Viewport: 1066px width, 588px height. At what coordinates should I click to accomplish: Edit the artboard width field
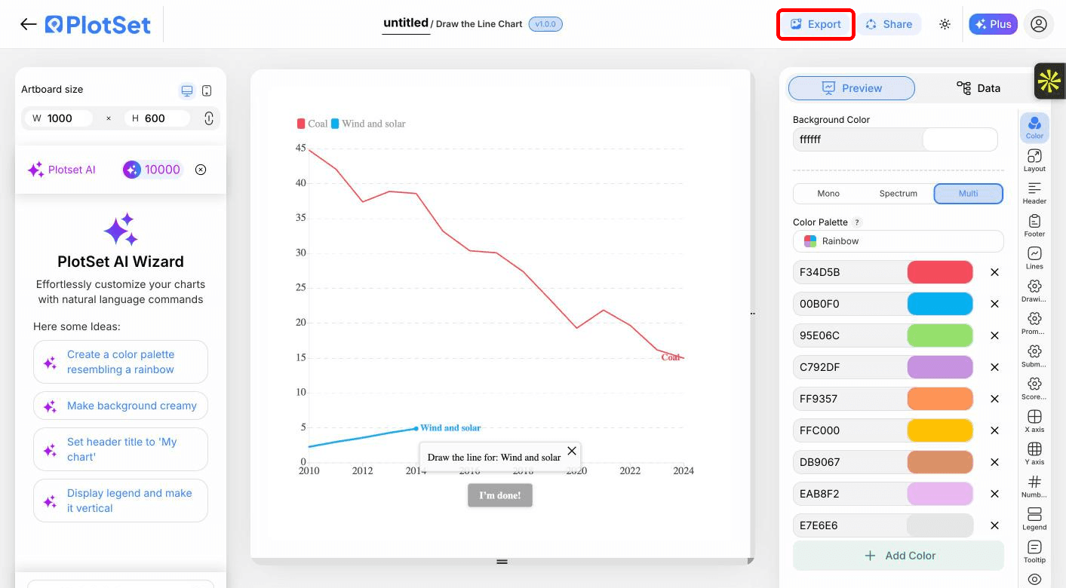point(60,118)
